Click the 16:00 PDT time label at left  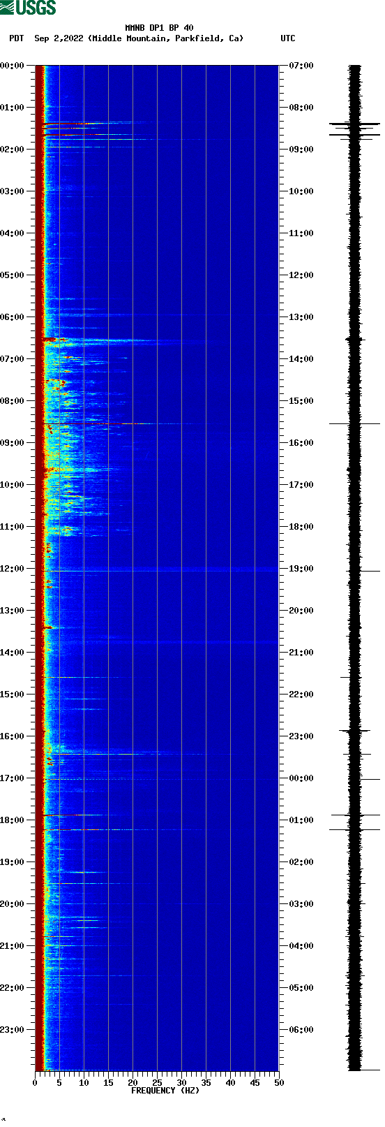12,736
